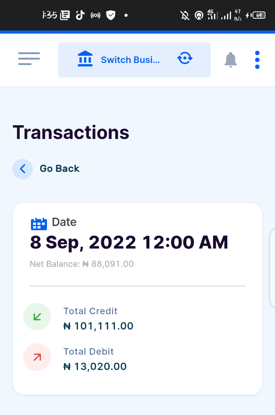The width and height of the screenshot is (275, 415).
Task: Tap the red Total Debit arrow icon
Action: pyautogui.click(x=37, y=357)
